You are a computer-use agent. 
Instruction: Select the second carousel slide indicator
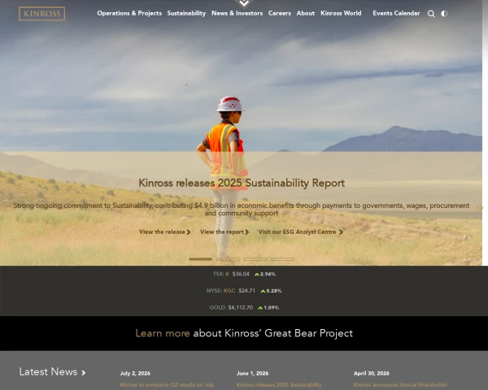pyautogui.click(x=228, y=259)
